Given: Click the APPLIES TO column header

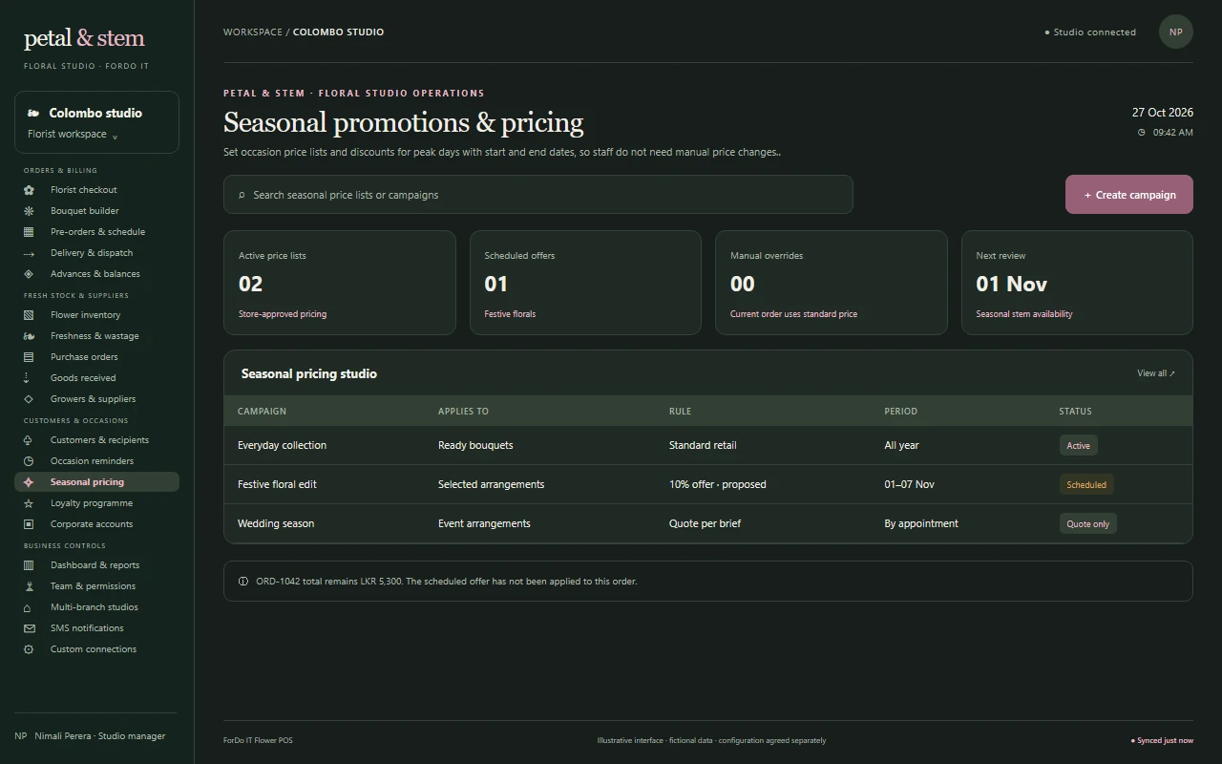Looking at the screenshot, I should pos(463,412).
